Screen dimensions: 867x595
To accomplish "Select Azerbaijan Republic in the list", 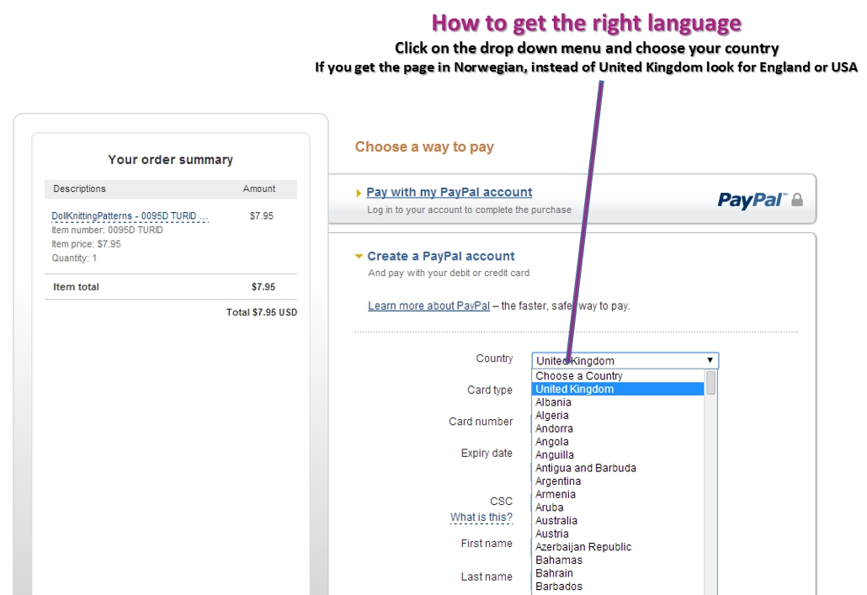I will [x=618, y=547].
